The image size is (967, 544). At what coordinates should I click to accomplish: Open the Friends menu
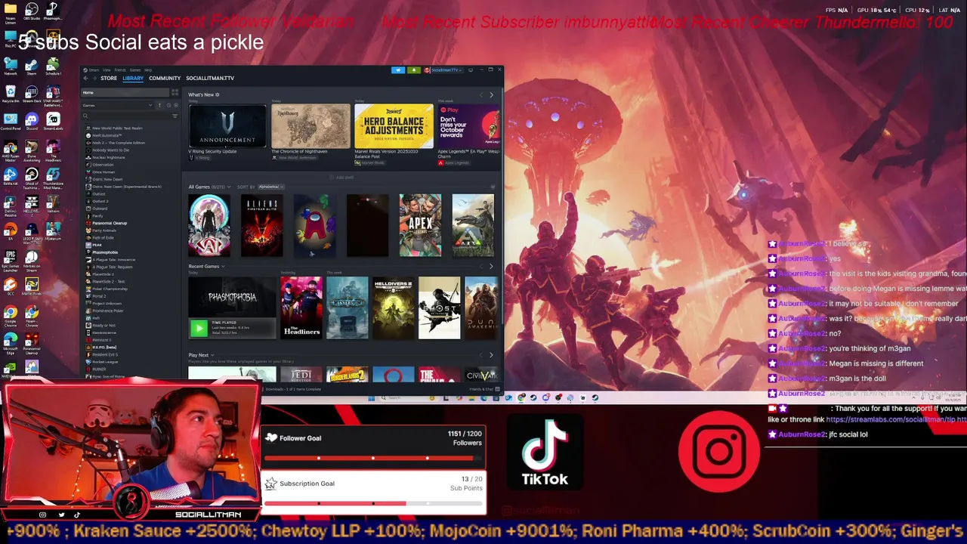click(x=120, y=70)
